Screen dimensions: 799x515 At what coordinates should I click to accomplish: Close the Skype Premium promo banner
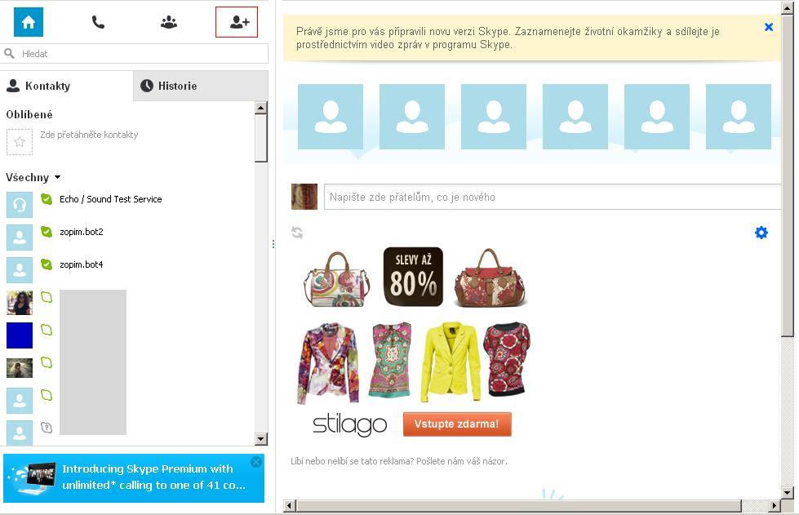click(x=256, y=461)
